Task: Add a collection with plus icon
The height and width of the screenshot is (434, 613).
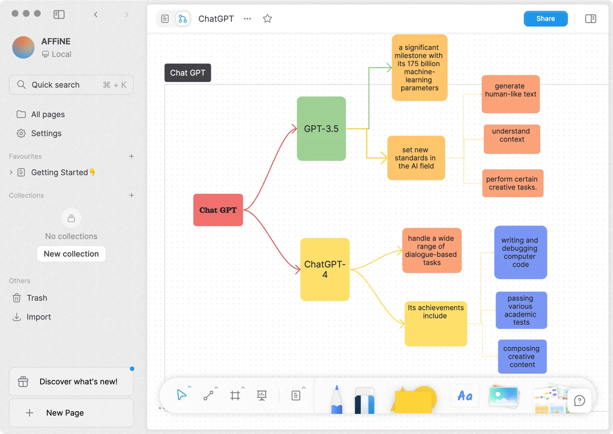Action: click(131, 195)
